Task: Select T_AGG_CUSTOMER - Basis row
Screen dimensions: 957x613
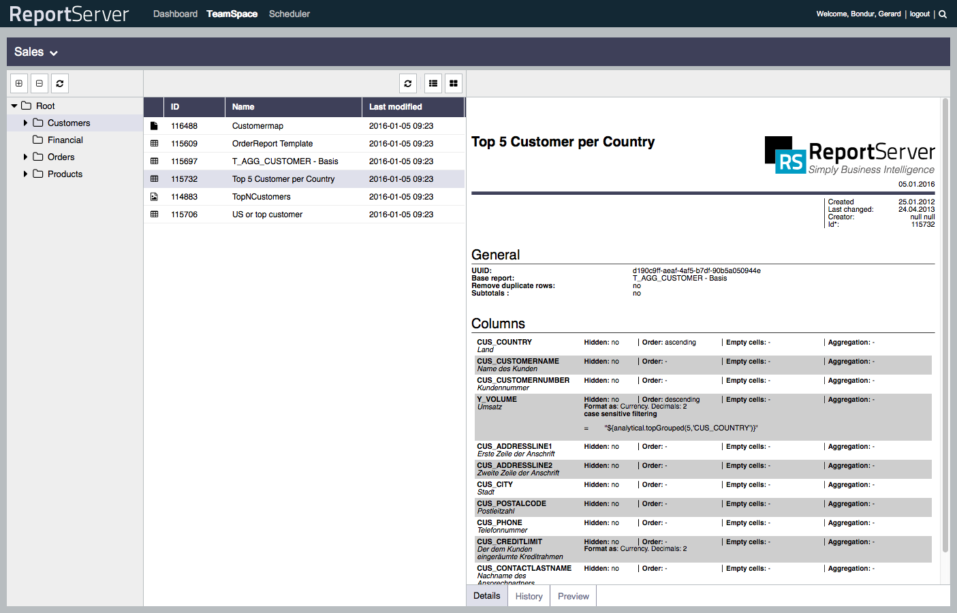Action: pyautogui.click(x=304, y=161)
